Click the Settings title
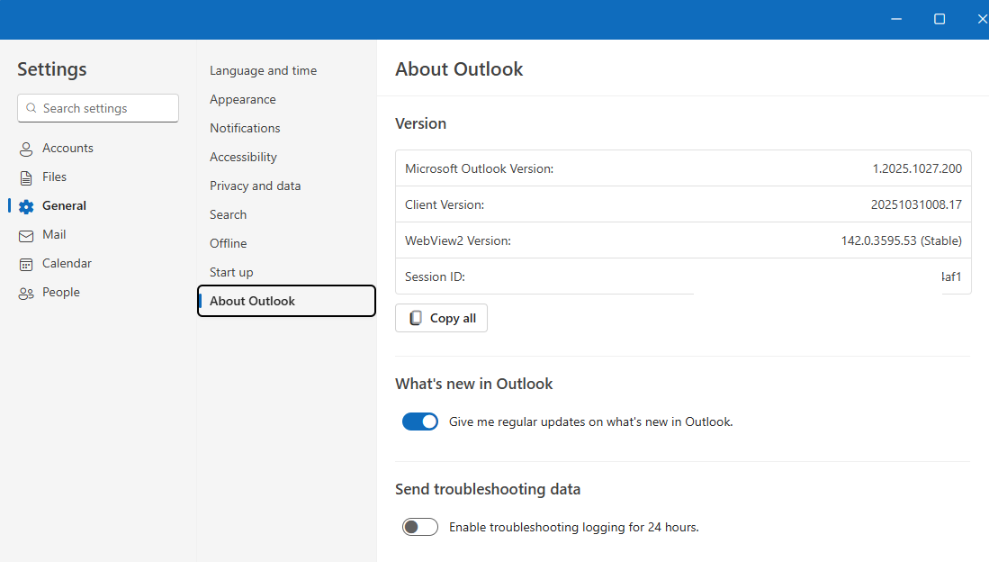Screen dimensions: 989x562 pyautogui.click(x=51, y=69)
